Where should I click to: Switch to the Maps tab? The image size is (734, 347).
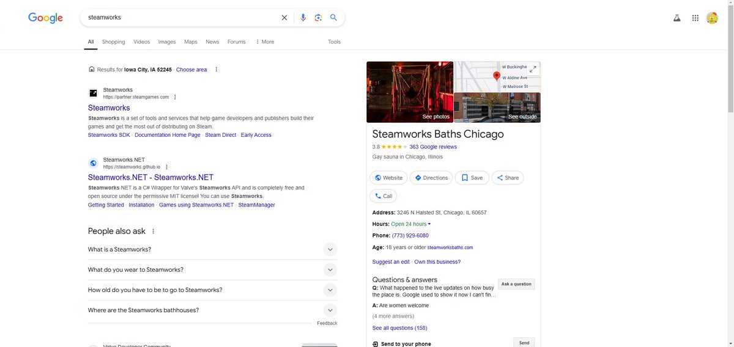click(x=191, y=42)
